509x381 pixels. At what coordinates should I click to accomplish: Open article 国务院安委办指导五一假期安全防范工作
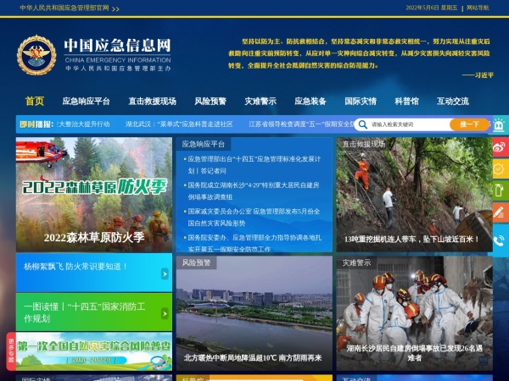coord(255,243)
